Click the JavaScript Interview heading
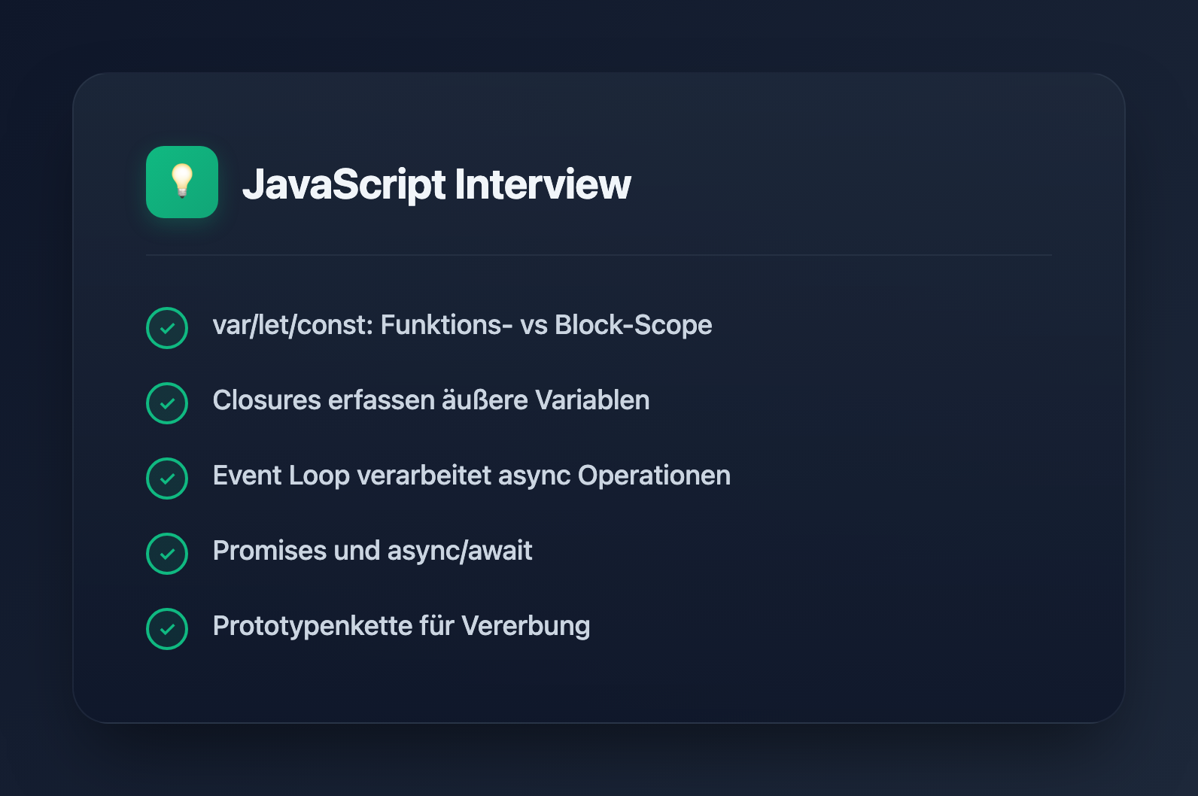The image size is (1198, 796). [x=436, y=184]
